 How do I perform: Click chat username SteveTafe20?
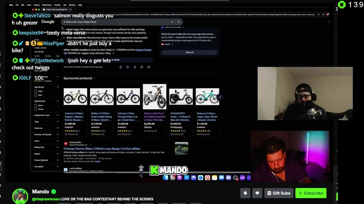coord(37,16)
